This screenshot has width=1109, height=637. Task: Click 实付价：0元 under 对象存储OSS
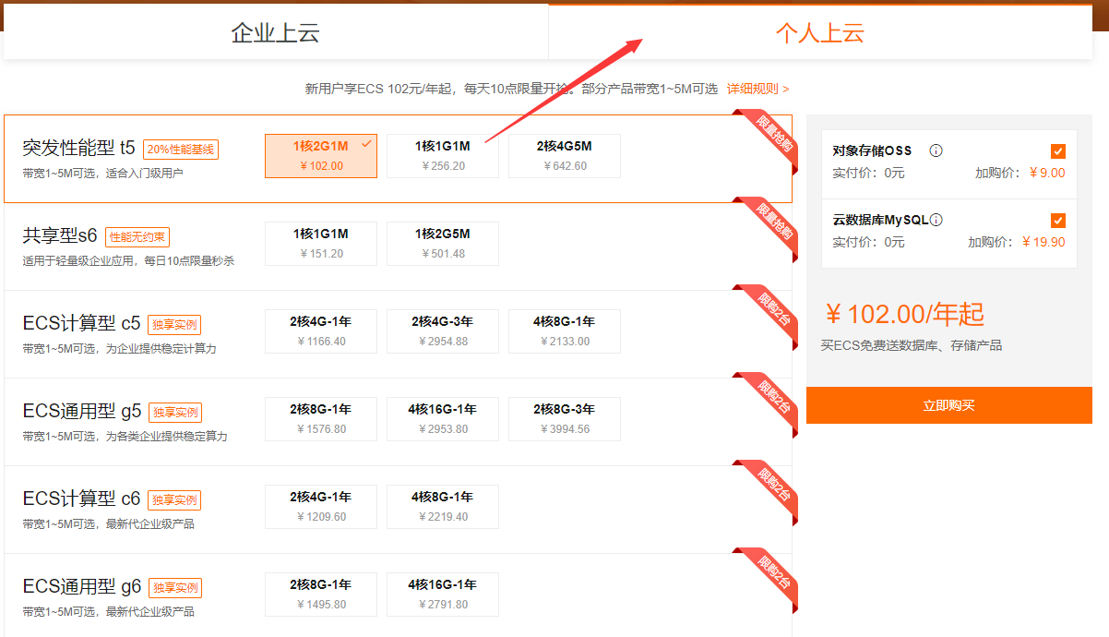pos(868,173)
